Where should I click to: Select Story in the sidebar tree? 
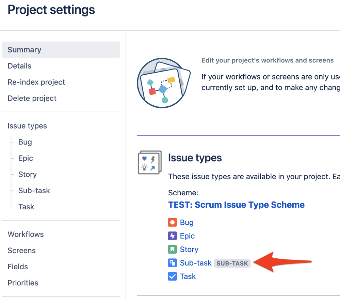pyautogui.click(x=28, y=175)
